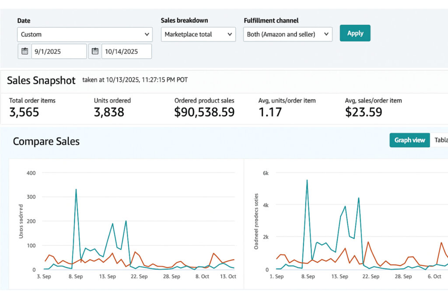Switch to the Graph view tab
448x299 pixels.
click(x=409, y=140)
